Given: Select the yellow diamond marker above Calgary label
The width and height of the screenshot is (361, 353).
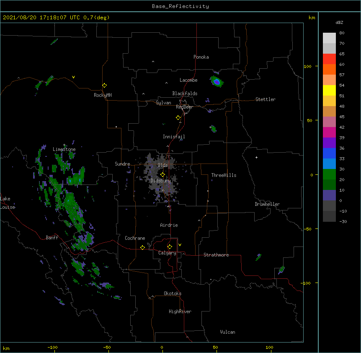Looking at the screenshot, I should click(170, 247).
